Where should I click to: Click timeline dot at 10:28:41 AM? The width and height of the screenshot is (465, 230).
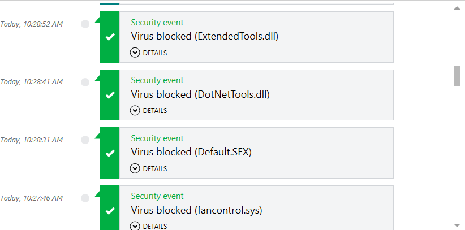pos(85,82)
